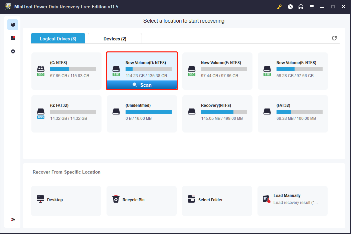Click 97.44 GB / 97.66 GB text
This screenshot has width=351, height=234.
pos(220,76)
